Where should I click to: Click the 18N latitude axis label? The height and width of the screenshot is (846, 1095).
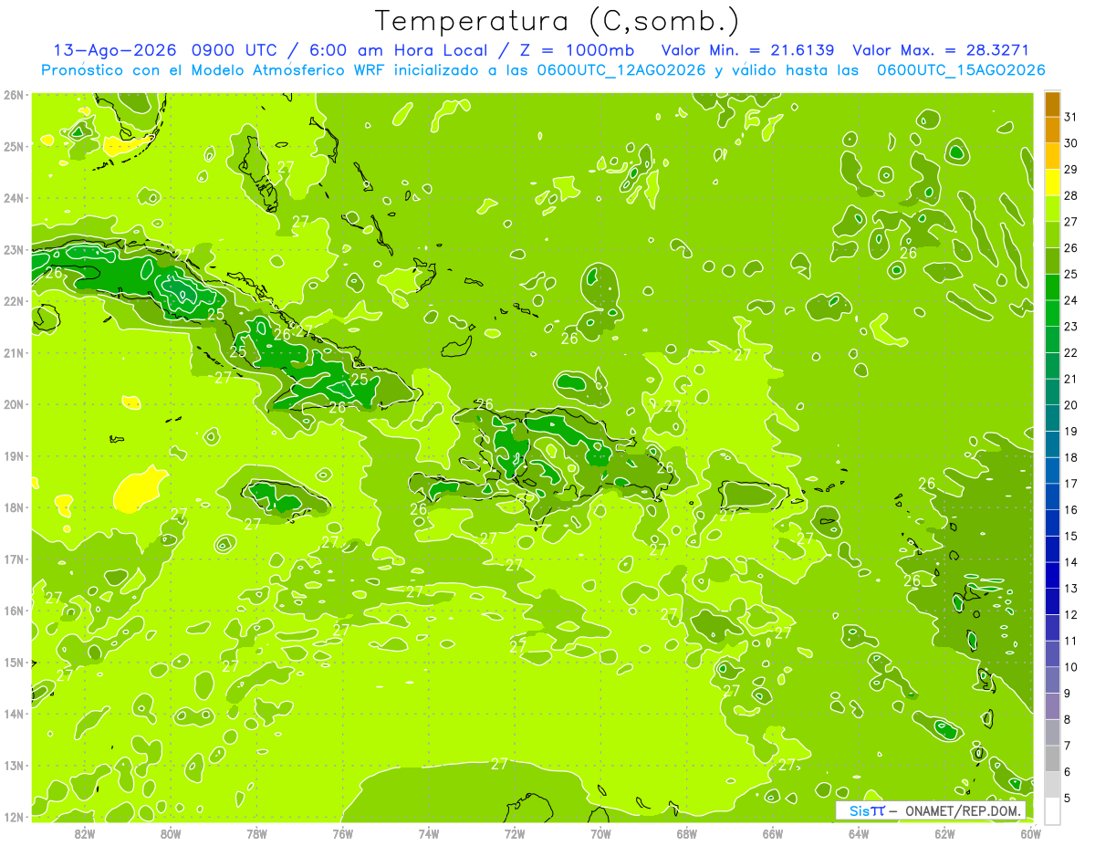point(13,507)
